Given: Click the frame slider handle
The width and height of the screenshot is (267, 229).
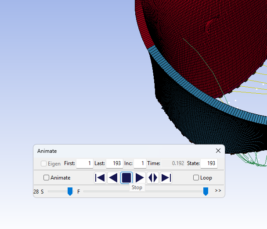Looking at the screenshot, I should click(x=206, y=191).
